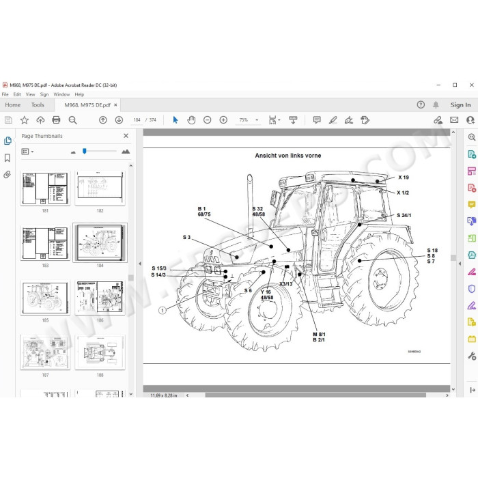478x478 pixels.
Task: Add the document to starred files
Action: pyautogui.click(x=25, y=120)
